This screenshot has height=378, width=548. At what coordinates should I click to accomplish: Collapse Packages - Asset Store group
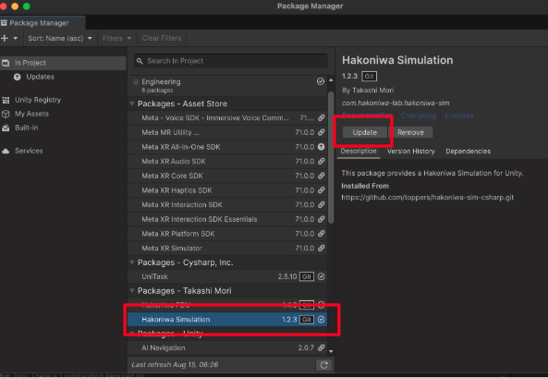tap(132, 104)
